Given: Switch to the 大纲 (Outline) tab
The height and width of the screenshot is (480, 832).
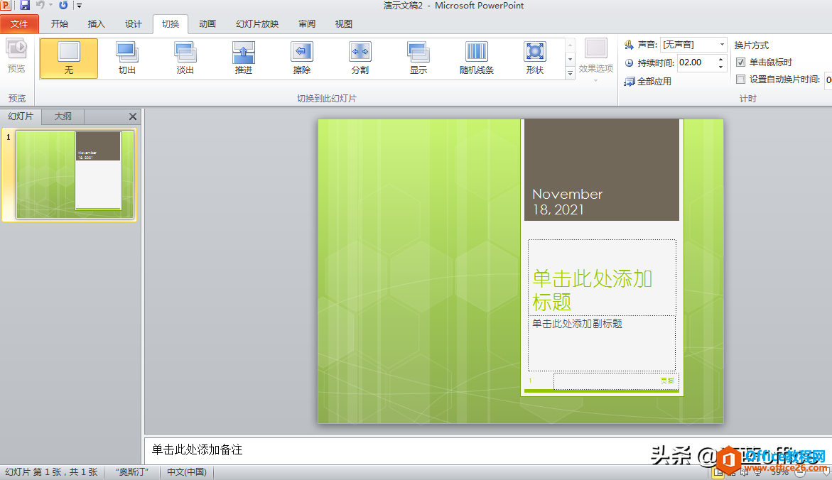Looking at the screenshot, I should [x=63, y=116].
